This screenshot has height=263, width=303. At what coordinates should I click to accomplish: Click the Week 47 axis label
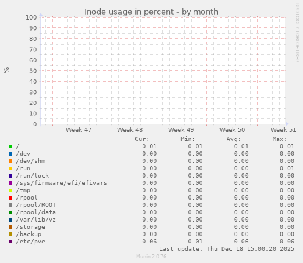pyautogui.click(x=79, y=130)
